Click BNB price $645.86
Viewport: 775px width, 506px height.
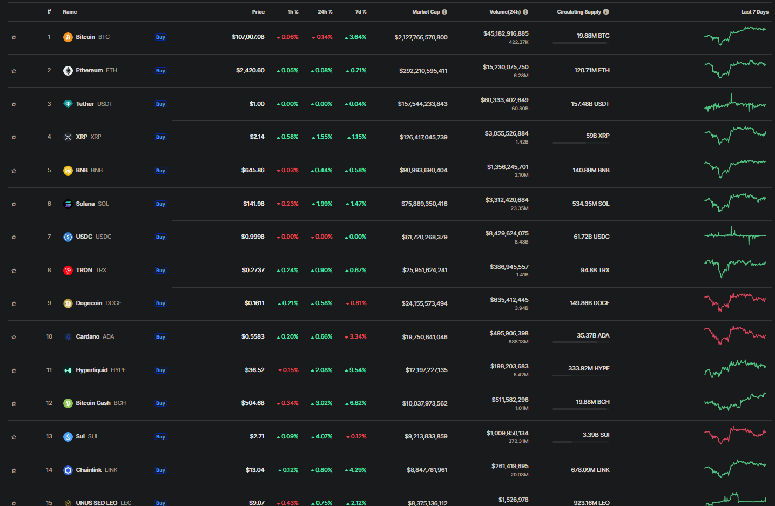253,171
